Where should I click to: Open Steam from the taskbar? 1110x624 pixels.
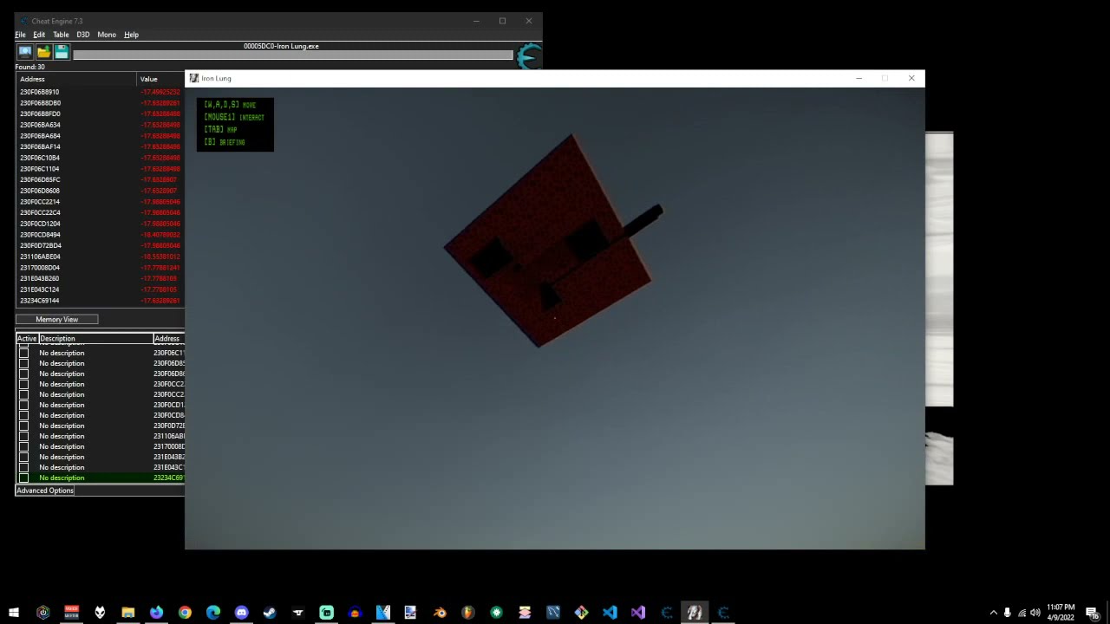click(x=270, y=613)
